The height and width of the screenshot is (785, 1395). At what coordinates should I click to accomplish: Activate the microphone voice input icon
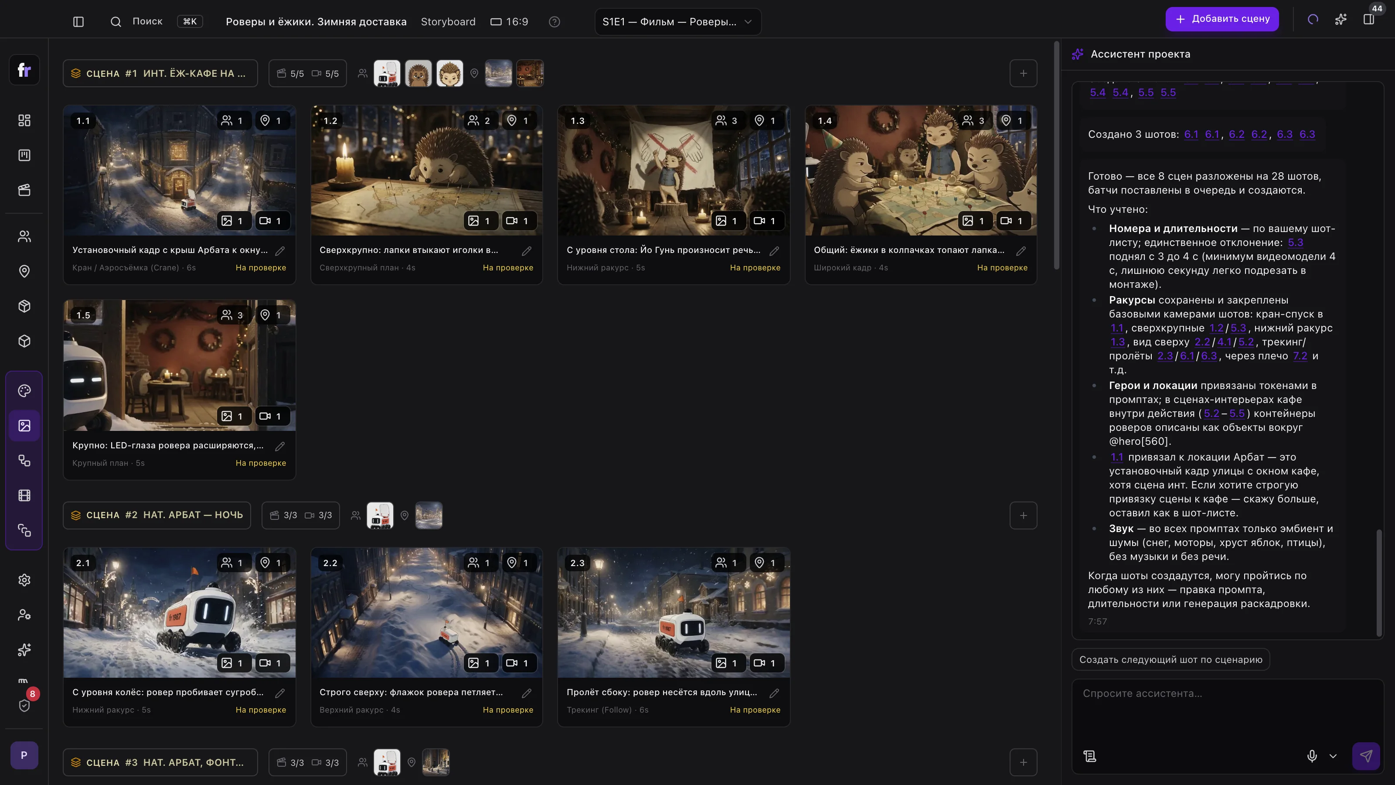coord(1312,756)
